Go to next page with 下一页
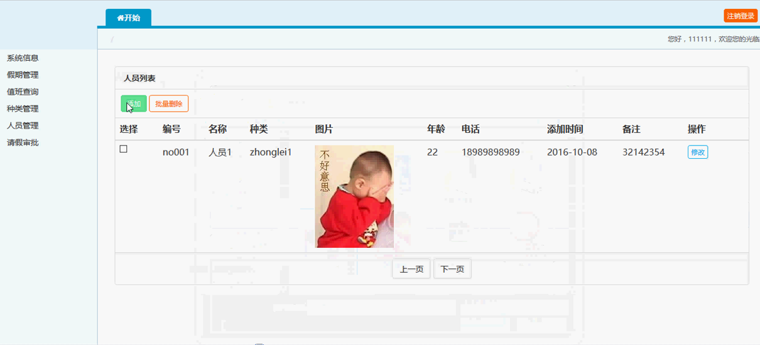760x345 pixels. click(x=452, y=269)
